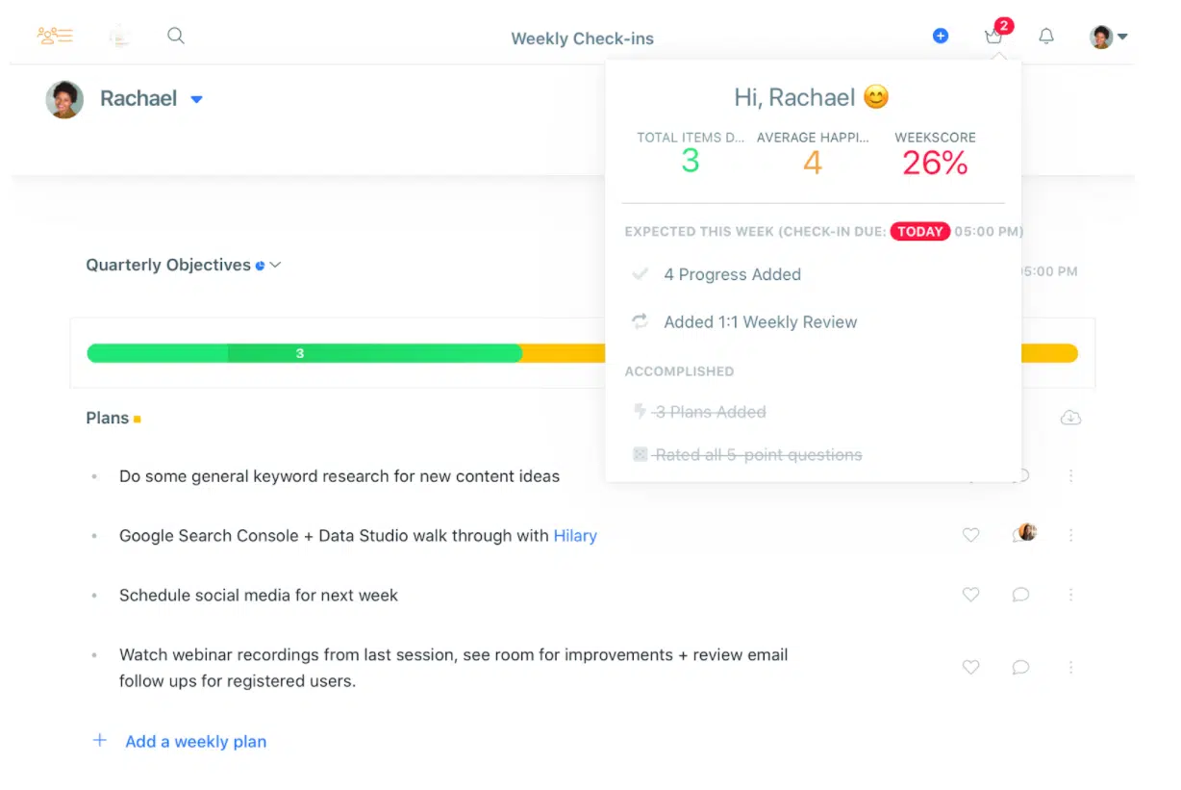
Task: Comment on Schedule social media plan
Action: [x=1021, y=595]
